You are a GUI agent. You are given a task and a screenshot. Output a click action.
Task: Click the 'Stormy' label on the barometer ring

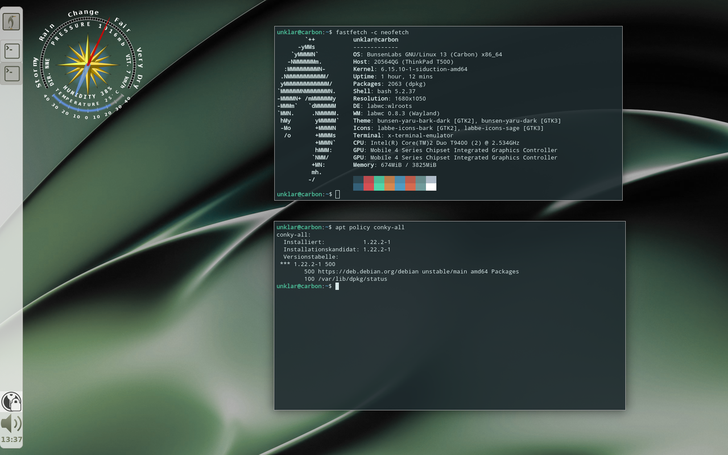pyautogui.click(x=37, y=72)
